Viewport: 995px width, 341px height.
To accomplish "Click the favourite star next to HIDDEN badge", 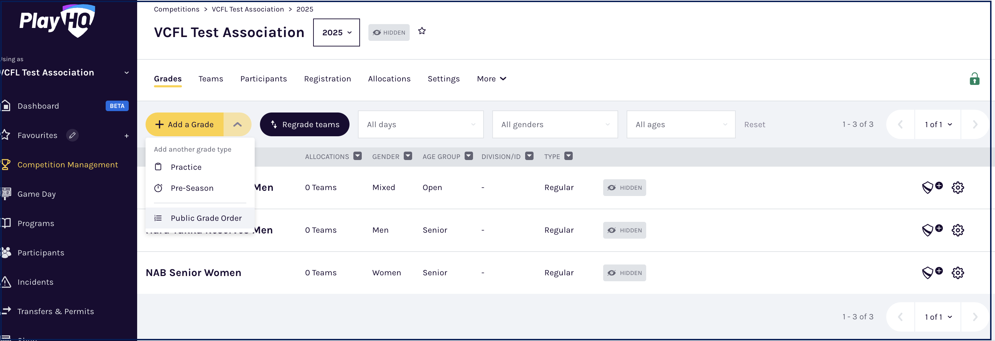I will tap(422, 31).
